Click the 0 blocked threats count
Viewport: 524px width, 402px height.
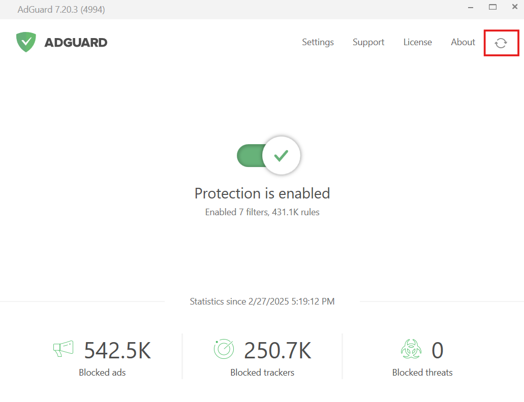point(438,351)
